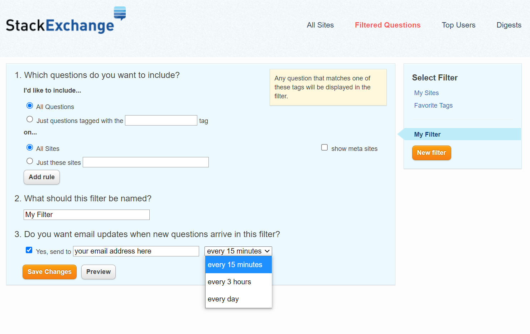The height and width of the screenshot is (334, 530).
Task: Uncheck the Yes, send to email checkbox
Action: [29, 250]
